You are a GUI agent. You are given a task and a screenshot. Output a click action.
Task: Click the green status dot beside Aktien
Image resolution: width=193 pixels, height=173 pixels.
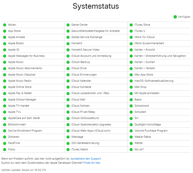click(x=5, y=25)
